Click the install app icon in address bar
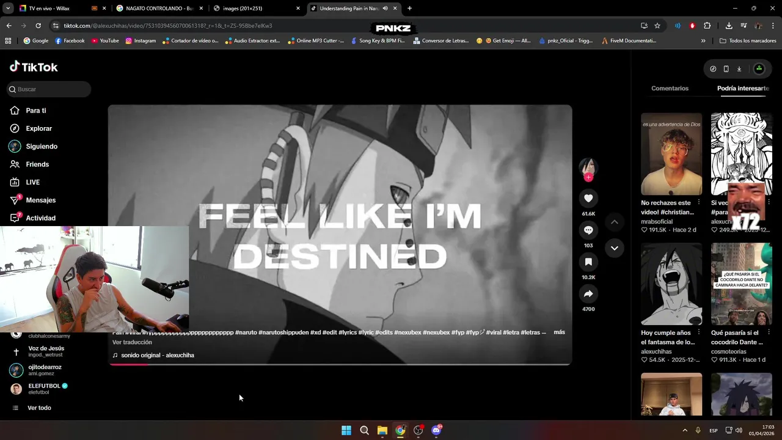The image size is (782, 440). [x=644, y=26]
